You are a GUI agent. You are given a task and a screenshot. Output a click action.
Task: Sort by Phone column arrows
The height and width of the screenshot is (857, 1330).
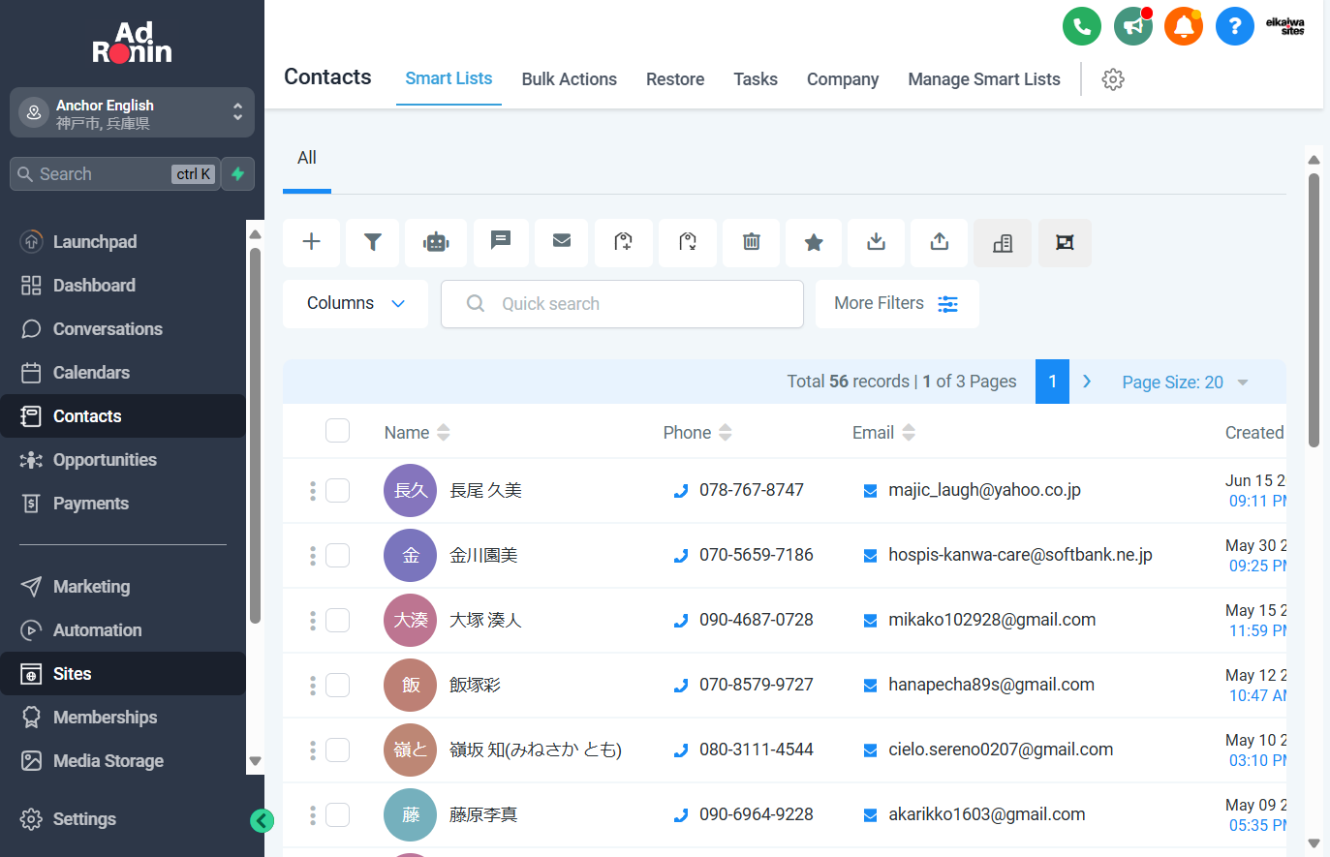(x=726, y=433)
